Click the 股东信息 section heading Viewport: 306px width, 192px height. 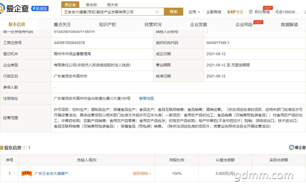[x=13, y=148]
